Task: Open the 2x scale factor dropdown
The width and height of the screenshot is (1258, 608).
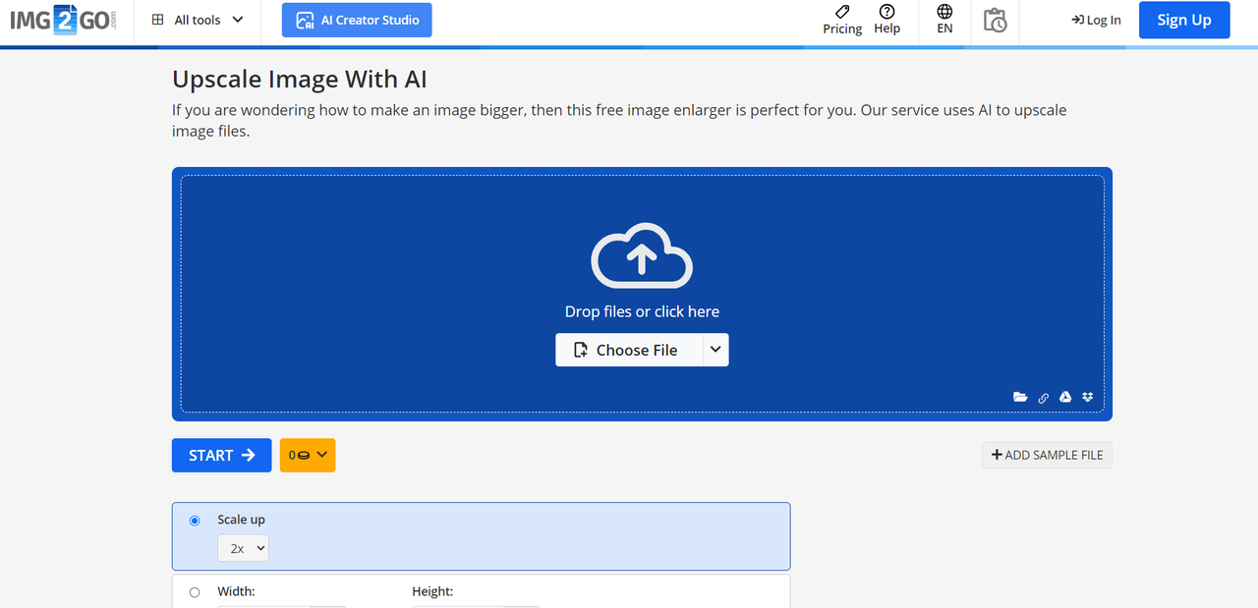Action: [x=243, y=549]
